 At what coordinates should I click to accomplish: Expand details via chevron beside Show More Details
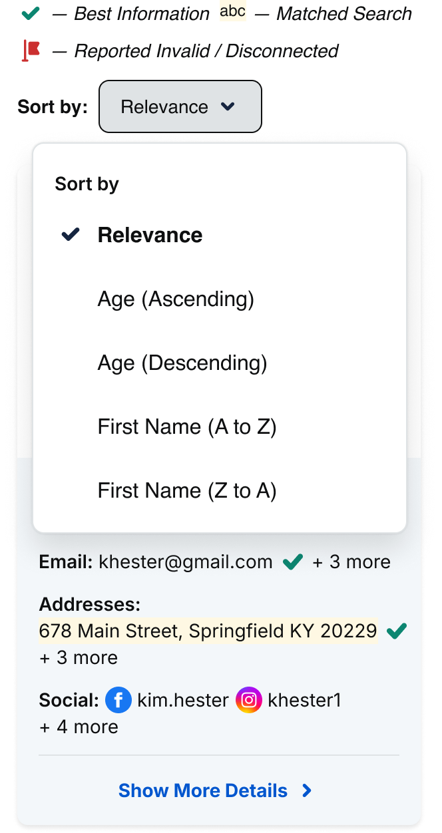[x=307, y=790]
